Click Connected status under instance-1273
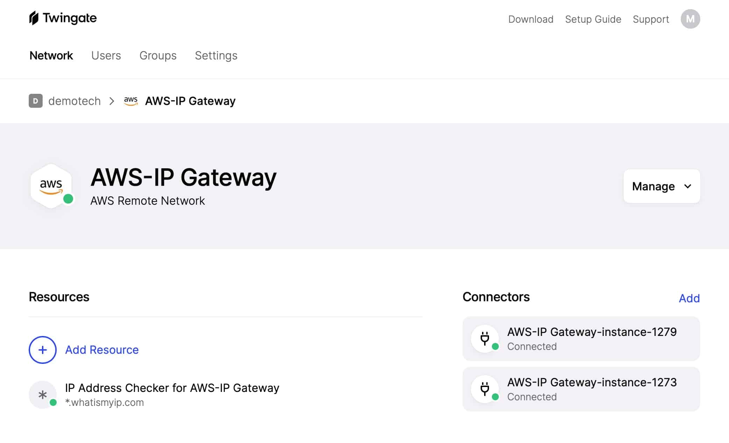 tap(532, 397)
